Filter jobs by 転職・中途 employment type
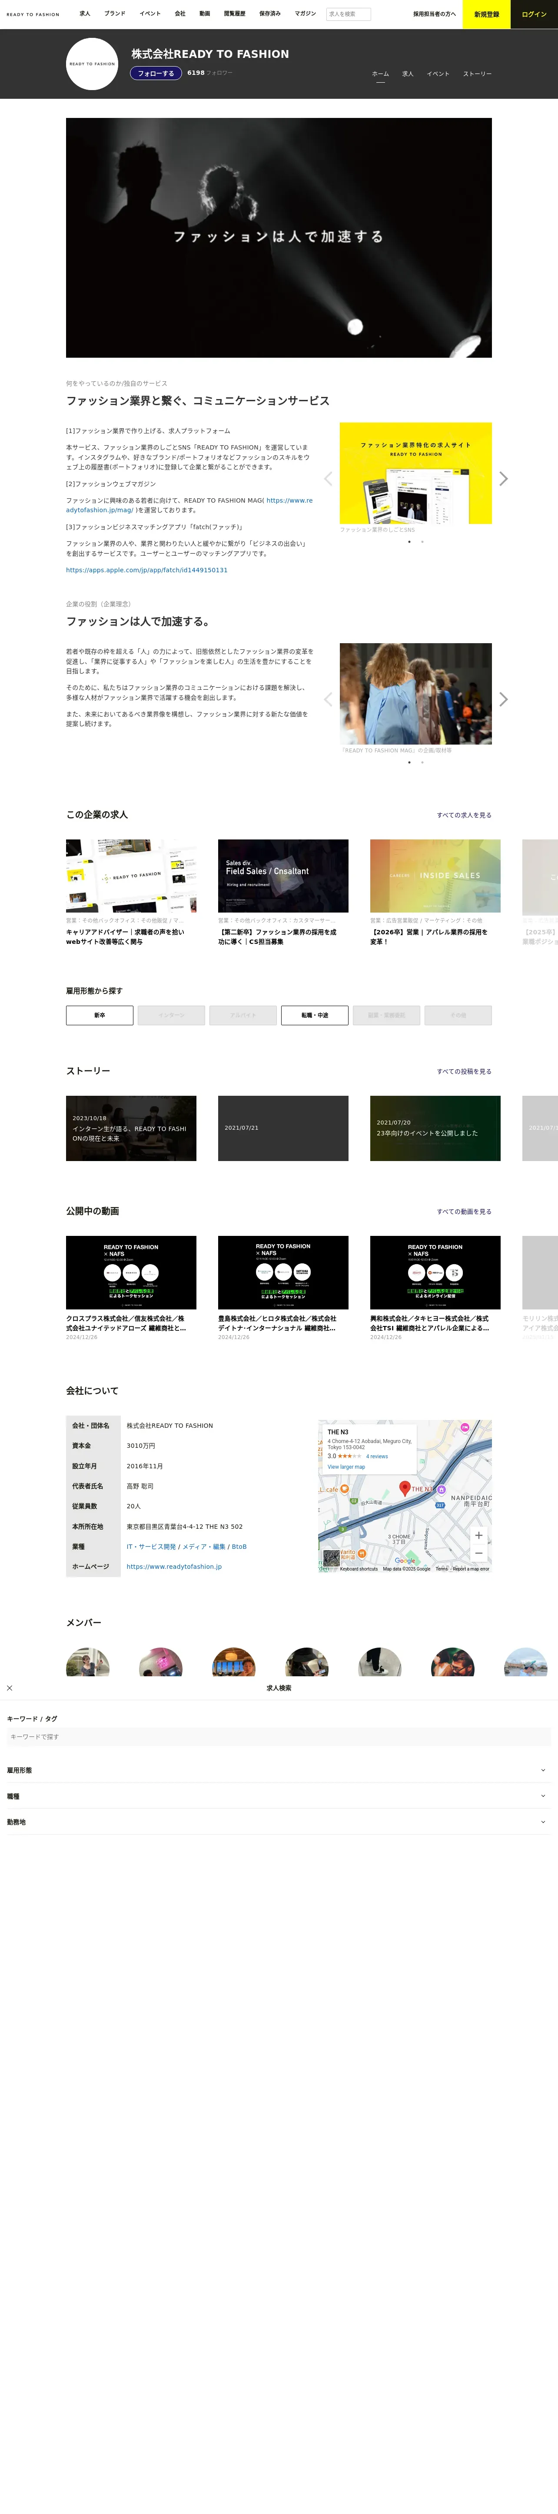This screenshot has height=2514, width=558. (315, 1015)
